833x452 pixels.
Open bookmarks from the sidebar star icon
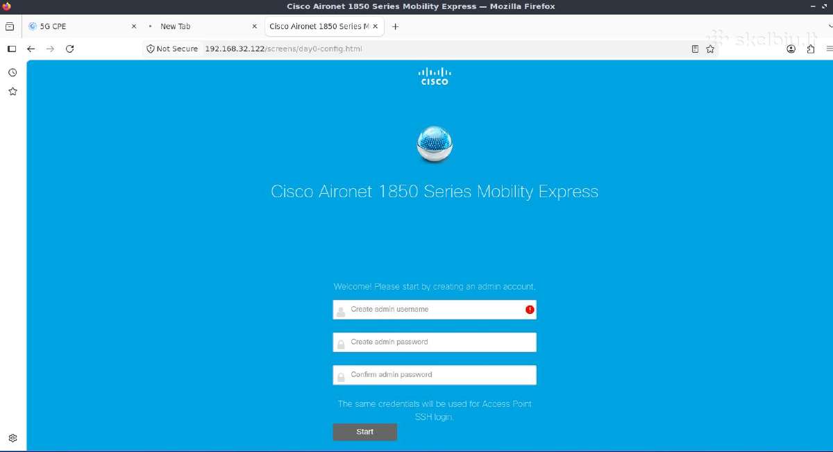point(12,91)
